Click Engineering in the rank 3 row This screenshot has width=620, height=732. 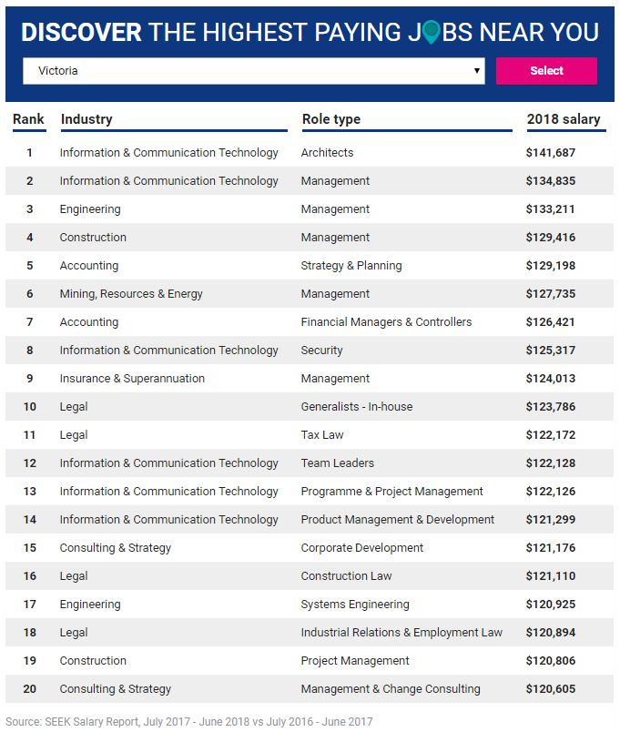click(x=90, y=209)
